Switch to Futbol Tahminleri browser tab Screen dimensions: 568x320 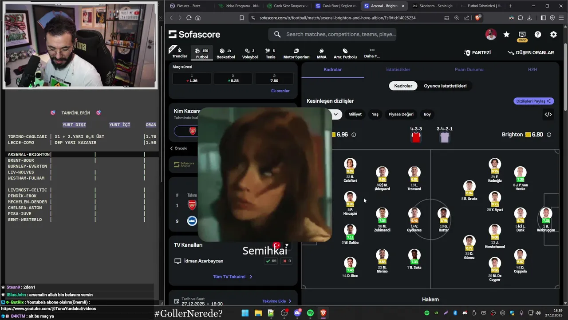click(x=481, y=6)
